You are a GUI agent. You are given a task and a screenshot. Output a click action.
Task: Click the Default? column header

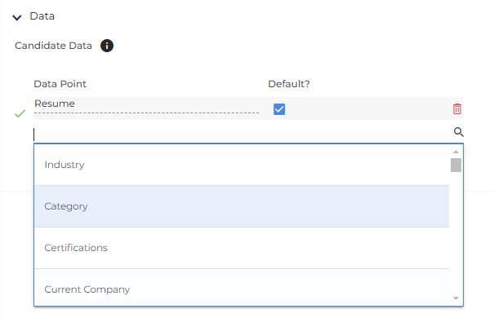(289, 84)
